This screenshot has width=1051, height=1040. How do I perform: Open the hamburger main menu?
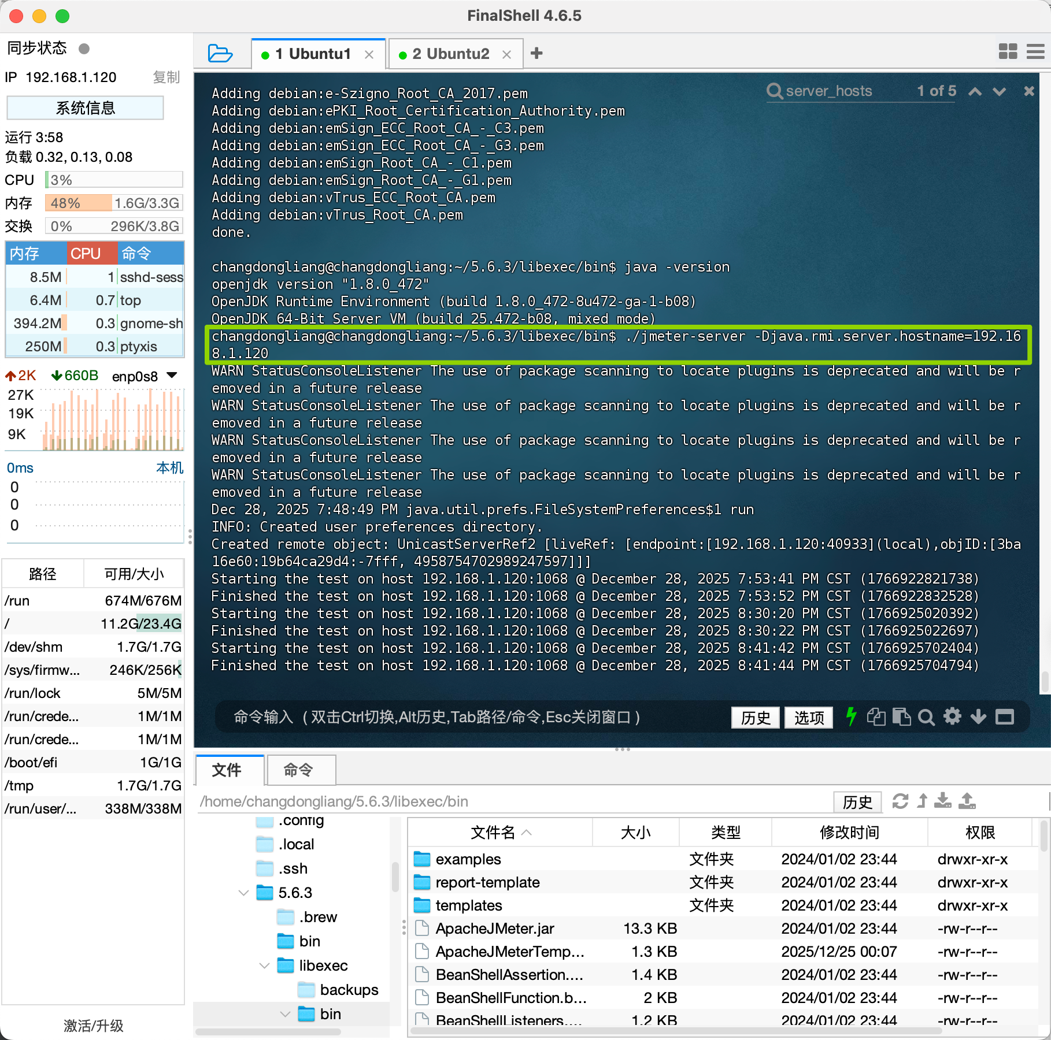pyautogui.click(x=1035, y=51)
